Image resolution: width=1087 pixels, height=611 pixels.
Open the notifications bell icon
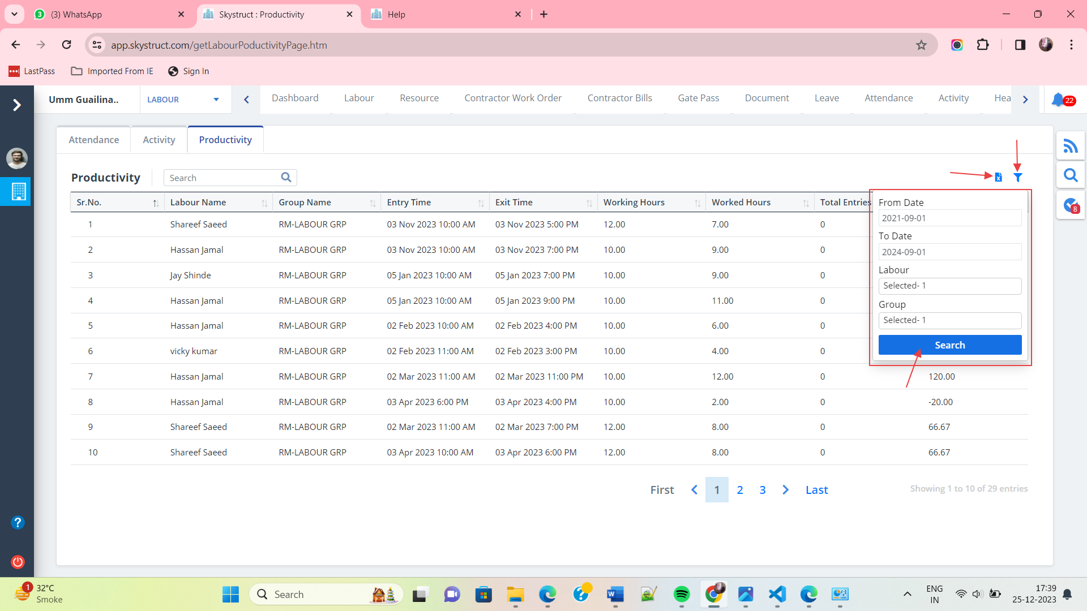point(1058,100)
